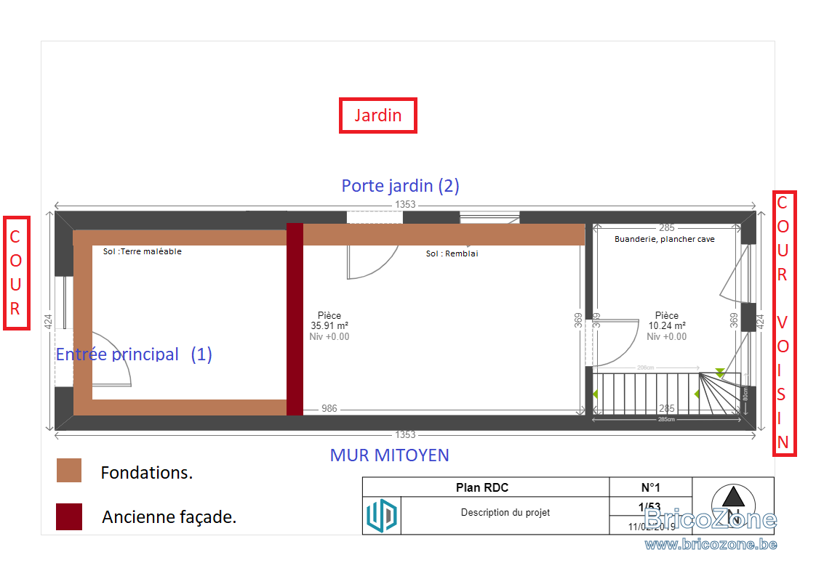Click the dark red old facade wall
The width and height of the screenshot is (816, 576).
(x=295, y=319)
